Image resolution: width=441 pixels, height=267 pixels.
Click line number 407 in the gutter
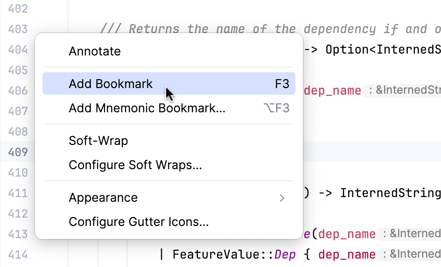tap(18, 111)
